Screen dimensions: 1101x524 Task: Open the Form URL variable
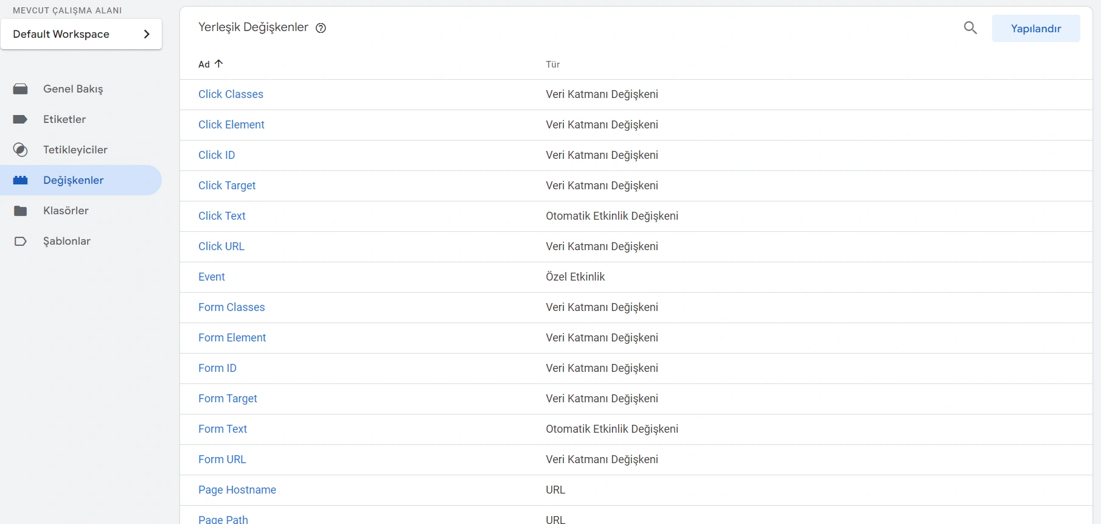(222, 459)
